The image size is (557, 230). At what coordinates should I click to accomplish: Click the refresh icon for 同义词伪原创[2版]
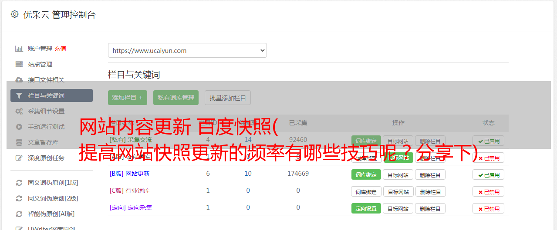click(19, 198)
